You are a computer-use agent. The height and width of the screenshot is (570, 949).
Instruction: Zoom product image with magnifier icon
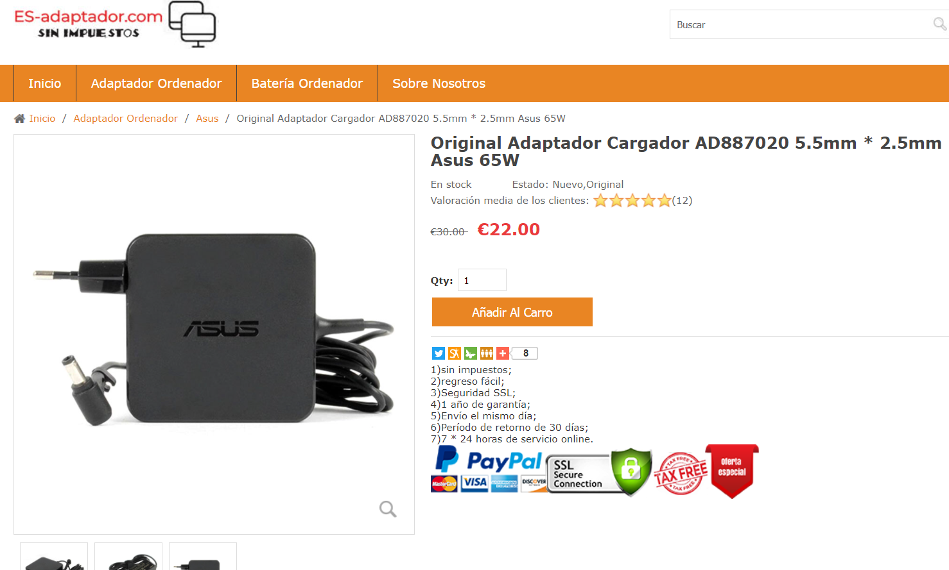pos(388,509)
